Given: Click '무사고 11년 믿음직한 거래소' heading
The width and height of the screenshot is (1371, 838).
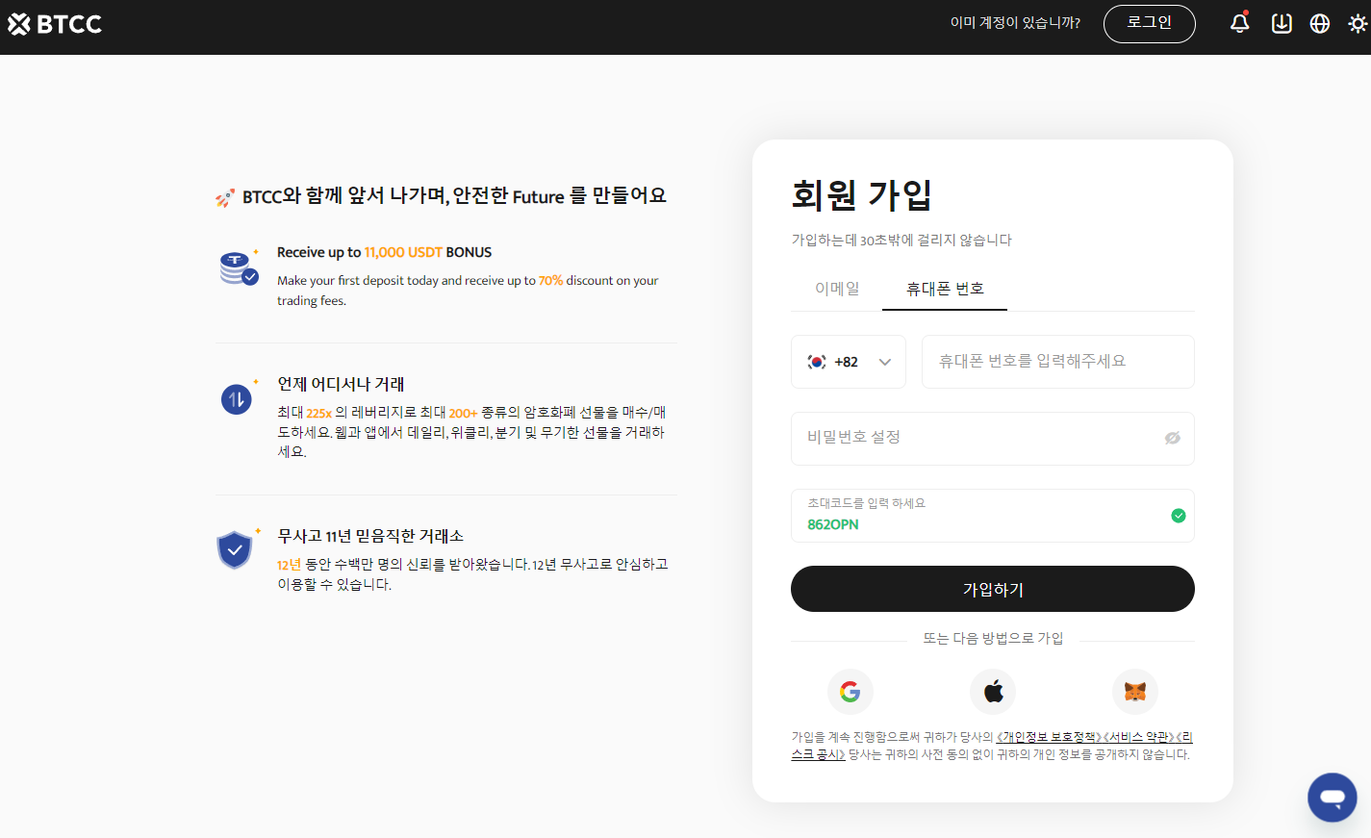Looking at the screenshot, I should (x=370, y=536).
